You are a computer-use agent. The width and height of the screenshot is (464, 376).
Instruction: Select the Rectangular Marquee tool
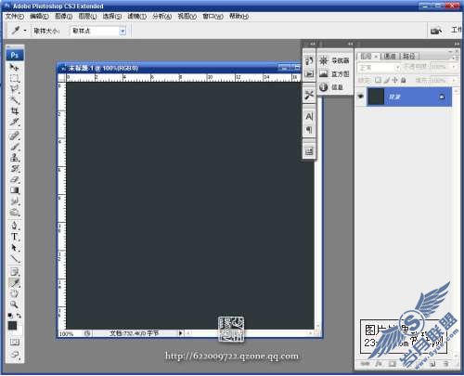[x=14, y=78]
